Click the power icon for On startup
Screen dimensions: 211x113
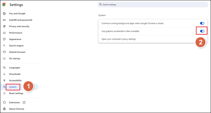click(4, 58)
